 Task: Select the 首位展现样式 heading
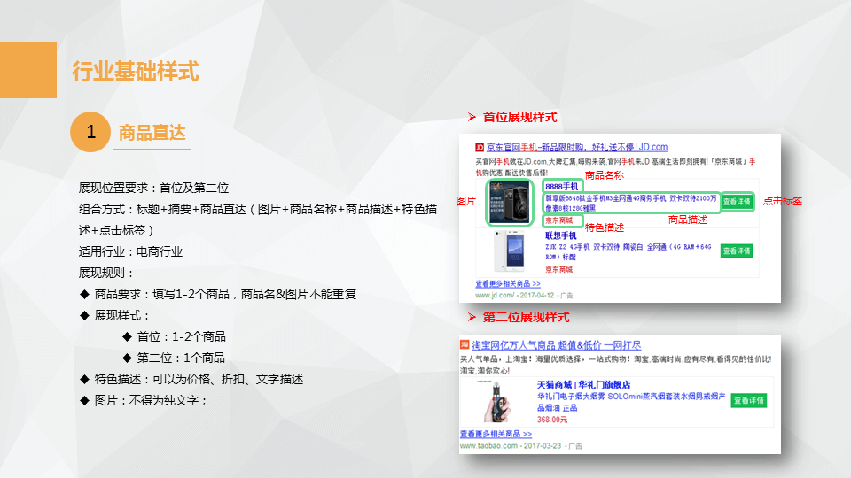[x=520, y=117]
